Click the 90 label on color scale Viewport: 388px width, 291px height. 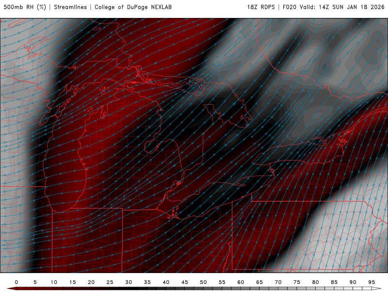(353, 282)
